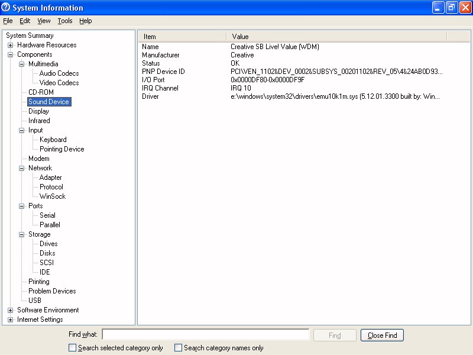The image size is (473, 355).
Task: Select the Input category label
Action: 35,130
